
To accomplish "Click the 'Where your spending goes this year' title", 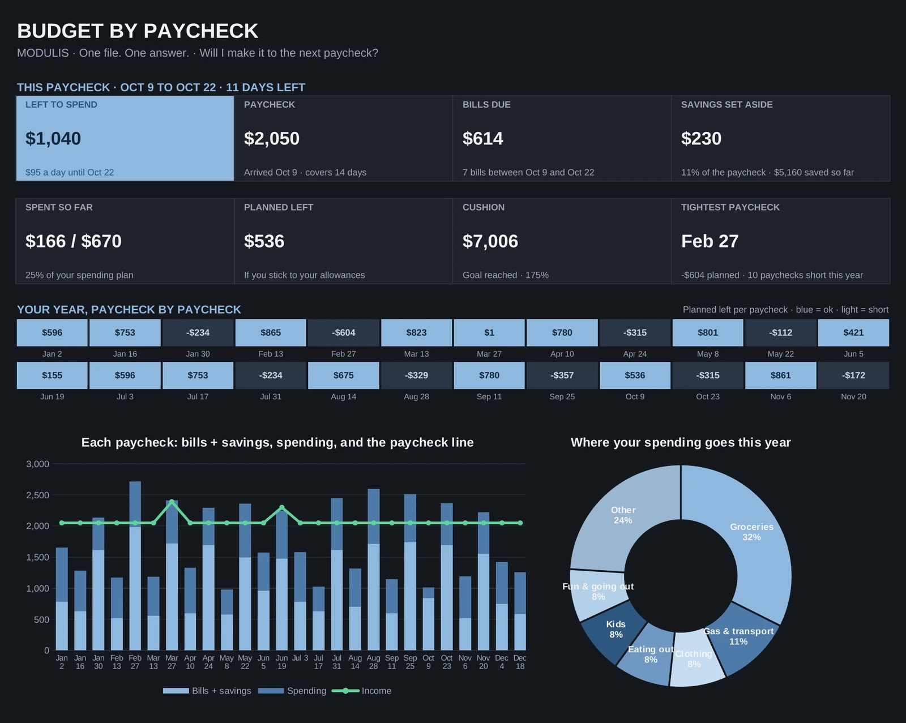I will click(x=681, y=442).
